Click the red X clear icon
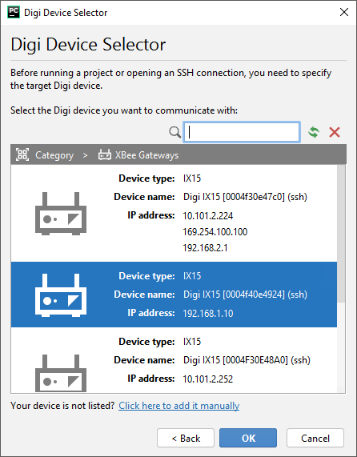357x457 pixels. (x=335, y=132)
